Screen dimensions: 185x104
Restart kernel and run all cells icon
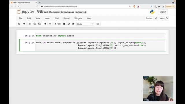(73, 24)
